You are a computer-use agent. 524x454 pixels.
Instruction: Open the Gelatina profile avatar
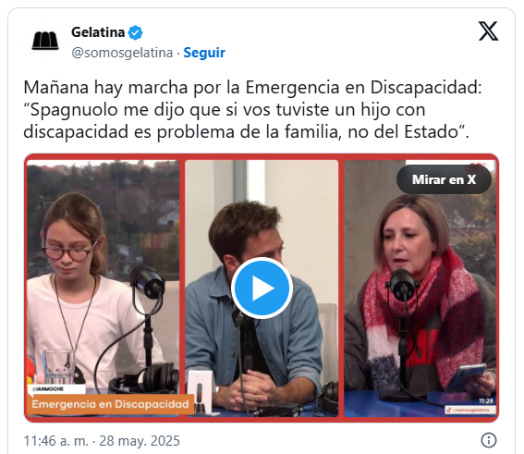point(45,41)
